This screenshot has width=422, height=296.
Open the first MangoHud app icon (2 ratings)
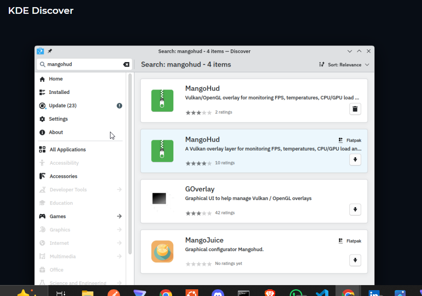coord(162,101)
